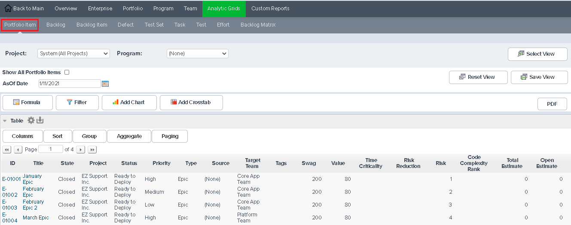Image resolution: width=571 pixels, height=225 pixels.
Task: Click the Risk Reduction column header
Action: (x=408, y=163)
